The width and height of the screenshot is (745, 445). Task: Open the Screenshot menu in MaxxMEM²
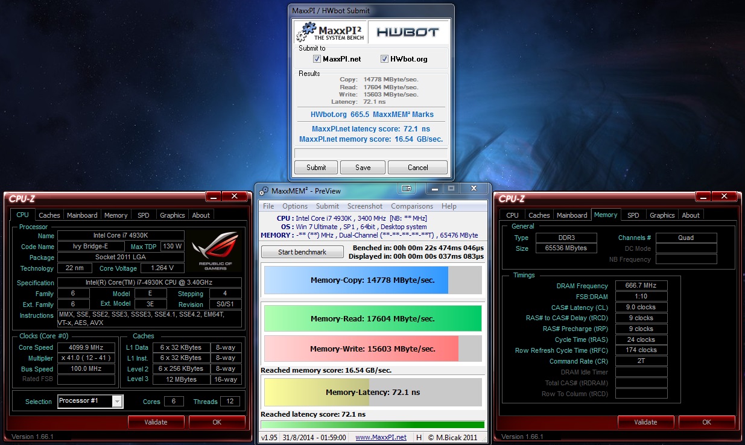pyautogui.click(x=365, y=206)
